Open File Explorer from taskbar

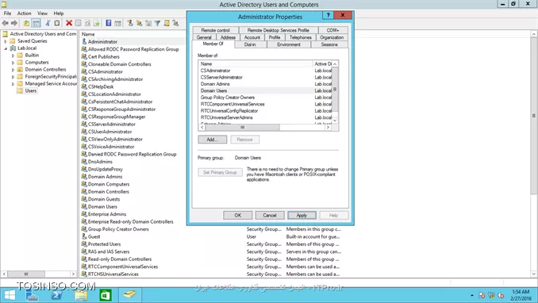[x=81, y=295]
